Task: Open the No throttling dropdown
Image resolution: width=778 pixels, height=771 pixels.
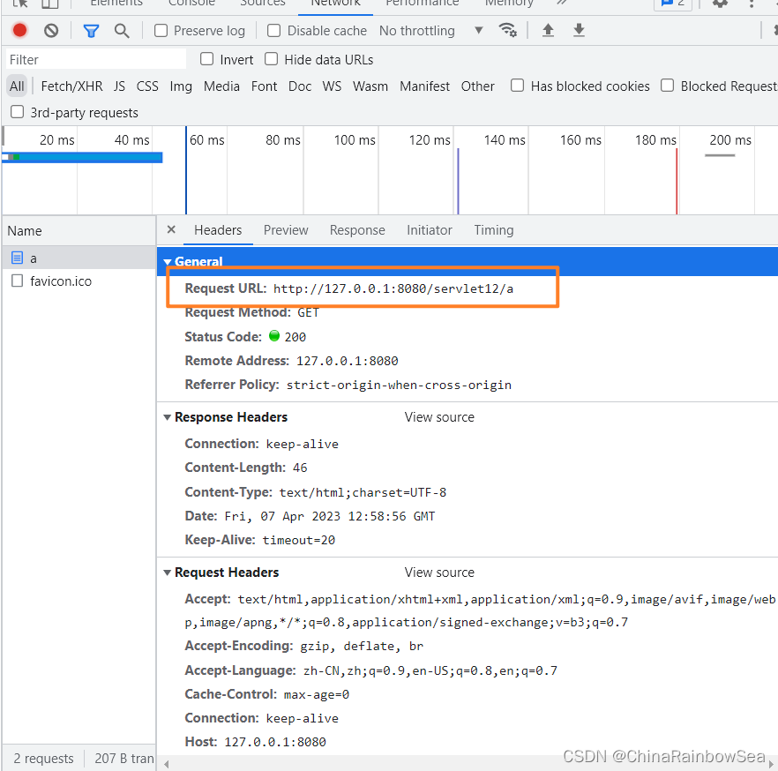Action: pyautogui.click(x=430, y=31)
